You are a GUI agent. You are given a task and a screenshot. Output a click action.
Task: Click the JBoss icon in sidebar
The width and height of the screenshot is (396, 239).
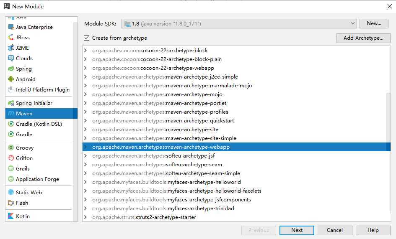pos(11,37)
